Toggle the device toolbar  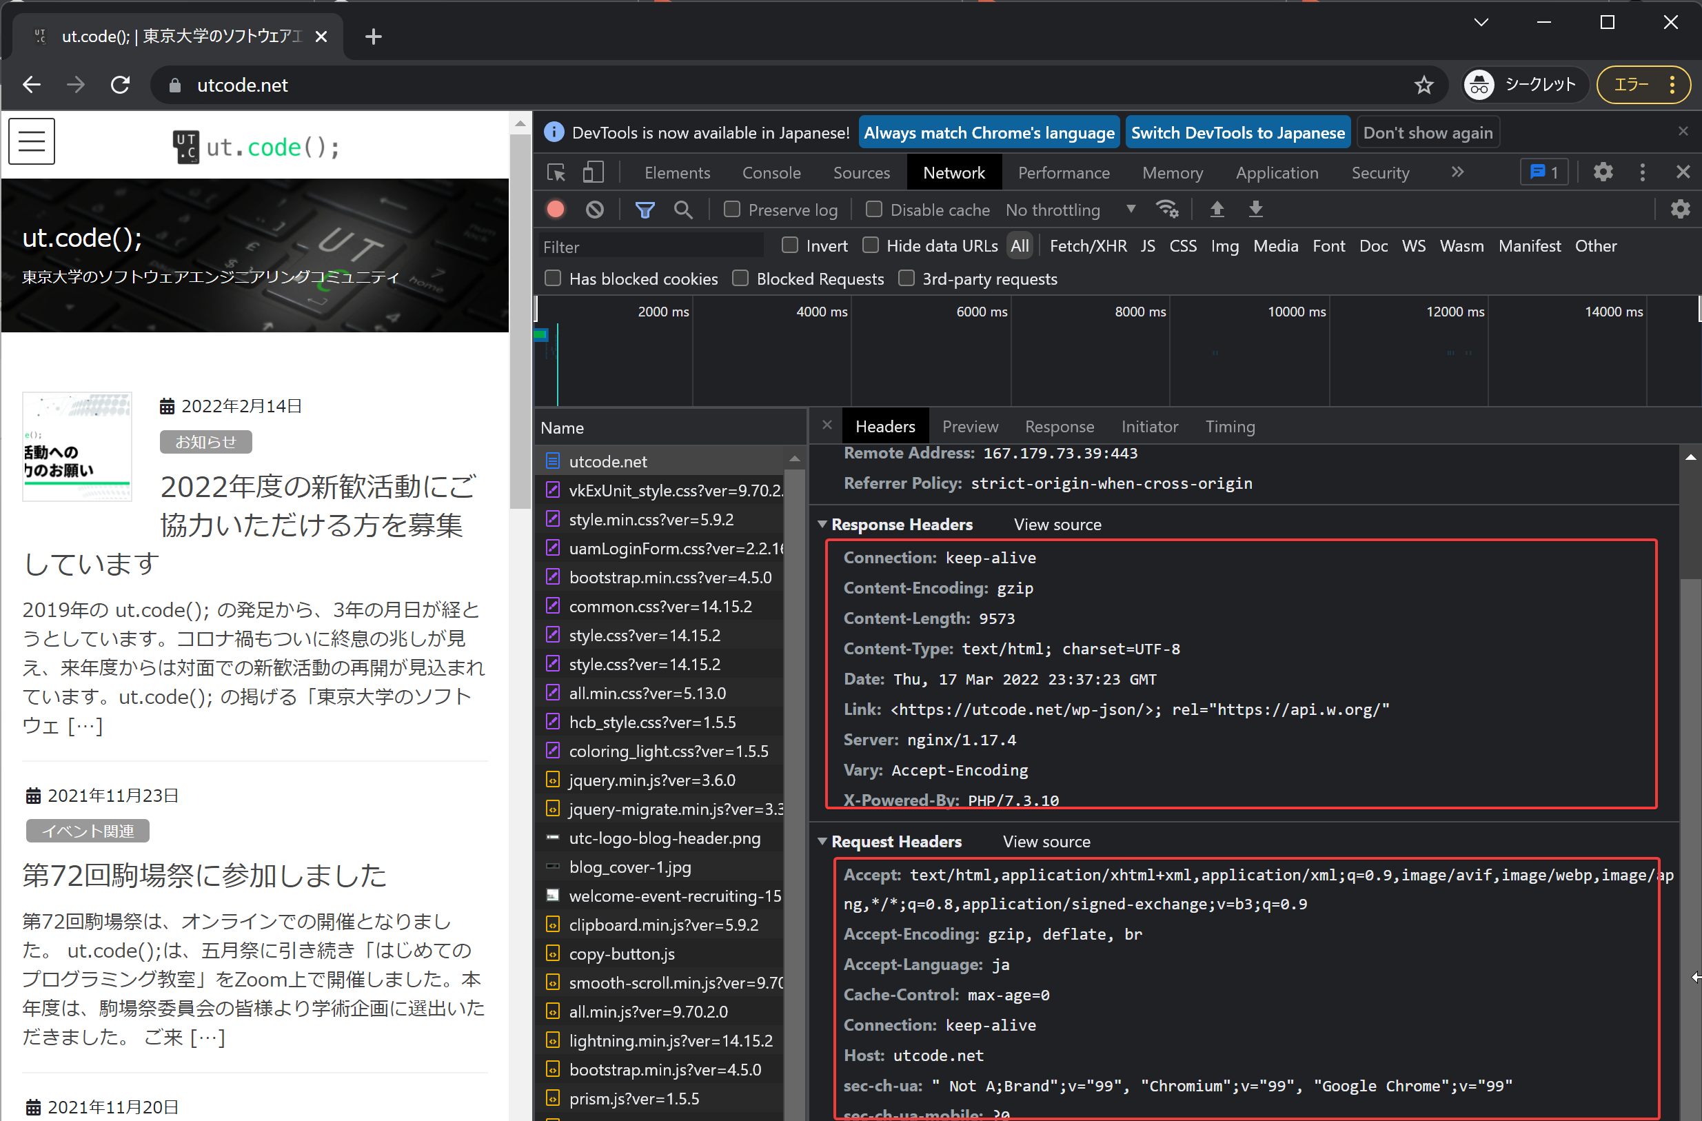[593, 172]
